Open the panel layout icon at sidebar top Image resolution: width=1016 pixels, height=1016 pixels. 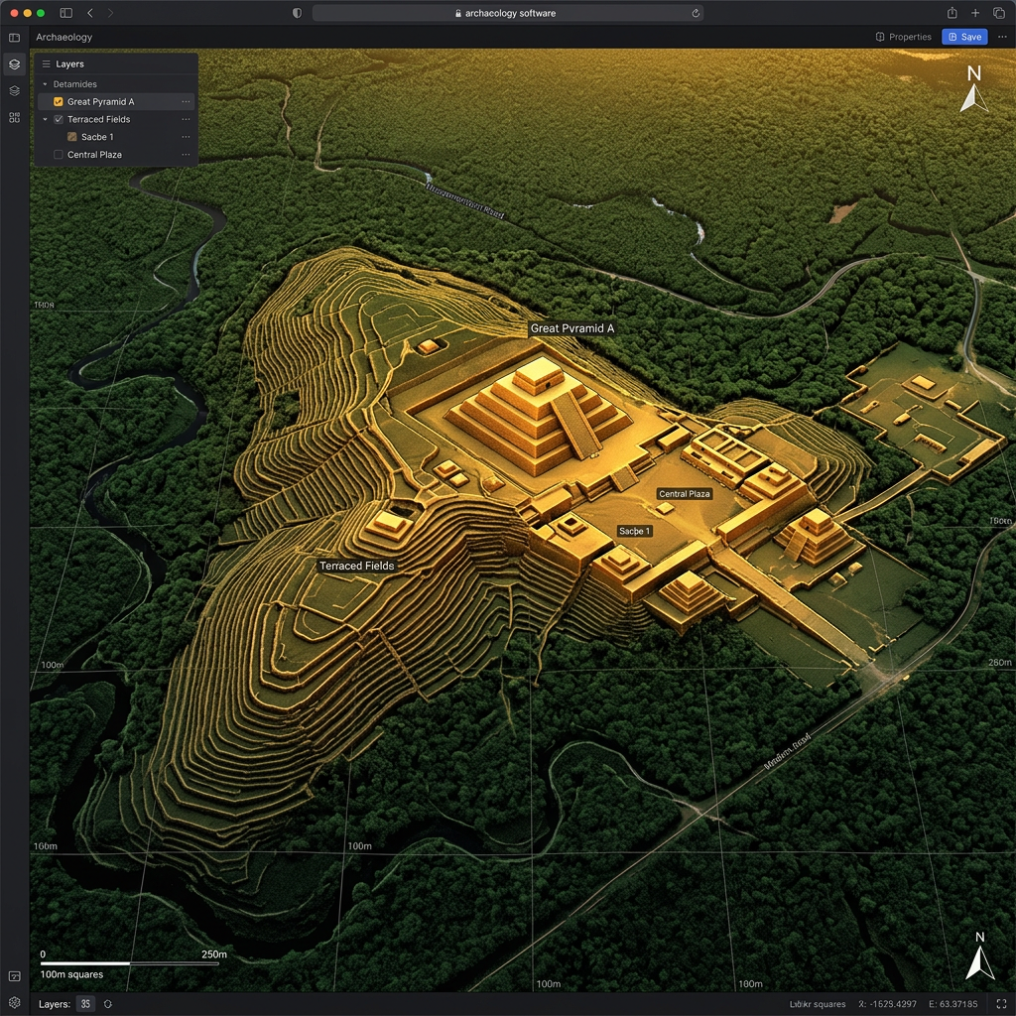click(x=14, y=38)
